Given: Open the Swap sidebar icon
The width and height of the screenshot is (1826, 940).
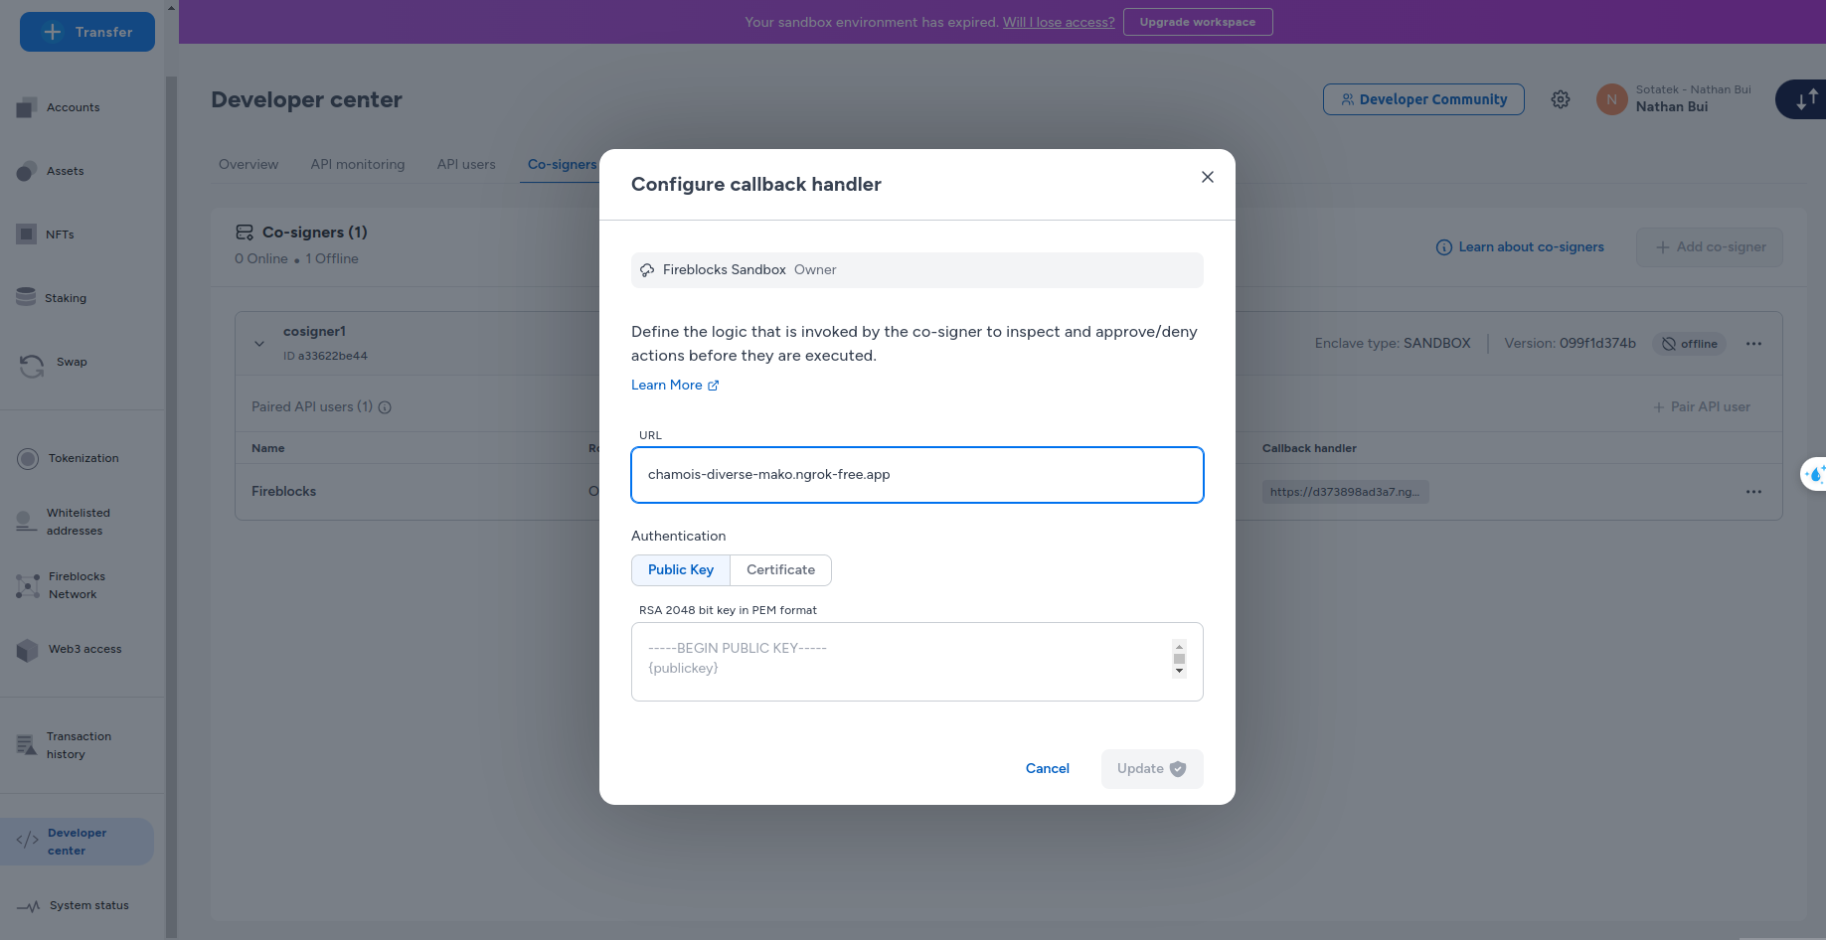Looking at the screenshot, I should [x=31, y=365].
